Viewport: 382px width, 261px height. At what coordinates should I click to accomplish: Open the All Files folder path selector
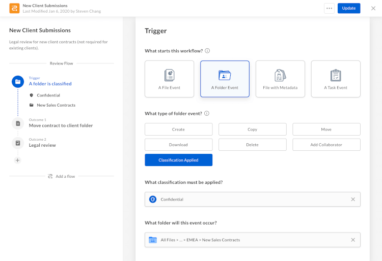pos(244,240)
